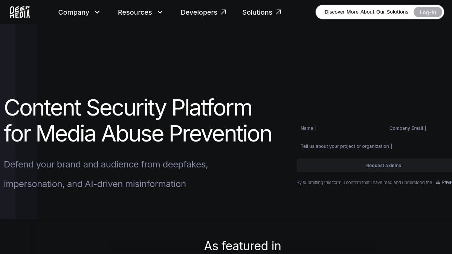Click the download icon before Privacy
Screen dimensions: 452x254
coord(438,183)
